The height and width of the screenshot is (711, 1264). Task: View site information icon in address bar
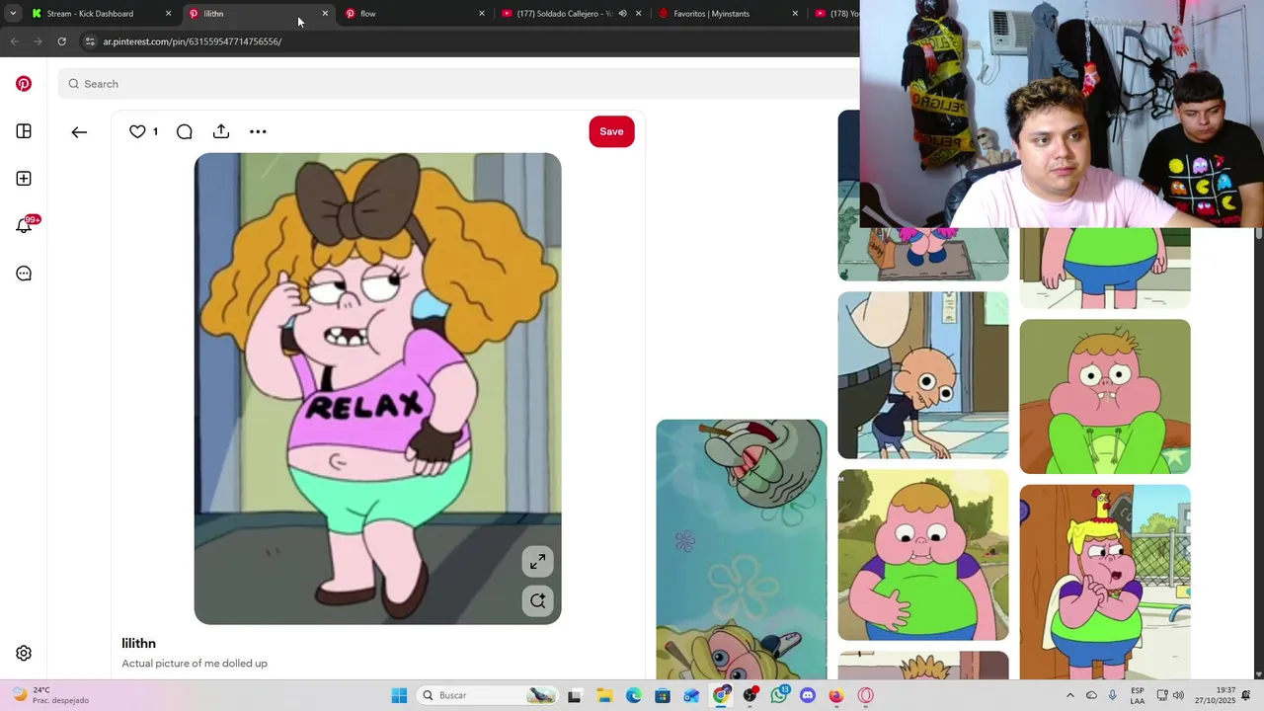[90, 41]
